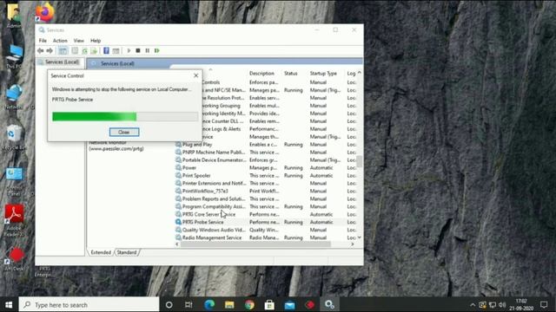Open AnyDesk from the taskbar

[310, 304]
